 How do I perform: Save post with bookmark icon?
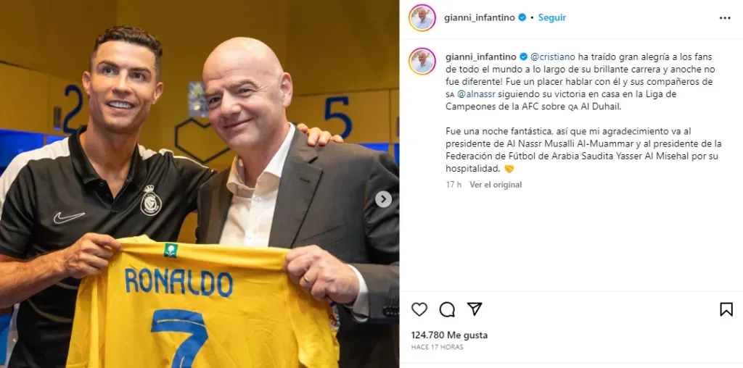click(x=726, y=309)
